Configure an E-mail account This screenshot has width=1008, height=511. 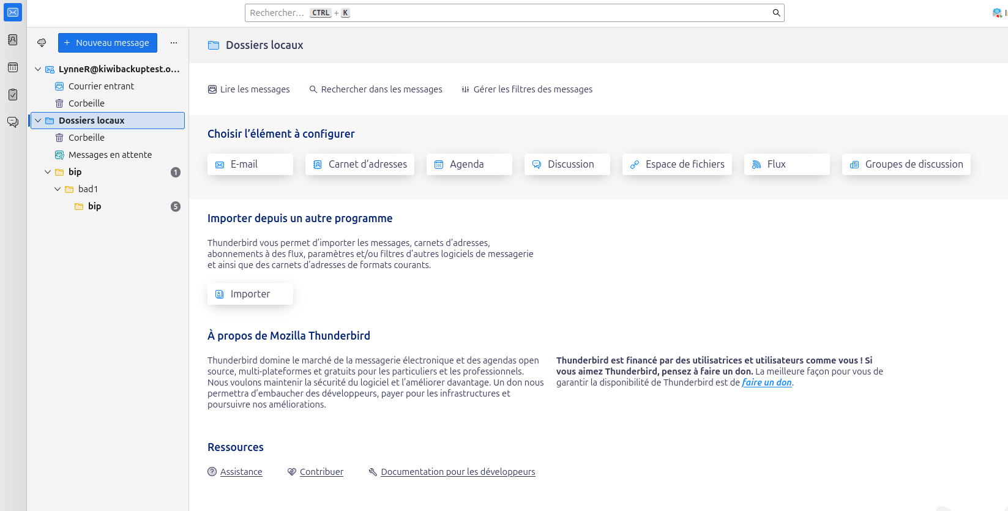250,164
